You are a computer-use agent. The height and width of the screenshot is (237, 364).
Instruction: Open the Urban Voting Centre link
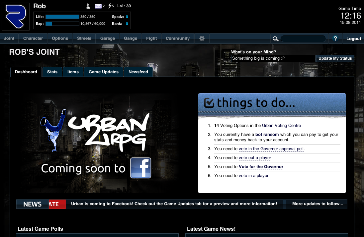pos(281,126)
